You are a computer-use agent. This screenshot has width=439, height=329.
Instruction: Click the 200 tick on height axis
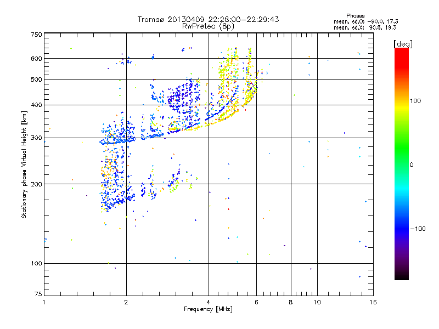(x=36, y=184)
